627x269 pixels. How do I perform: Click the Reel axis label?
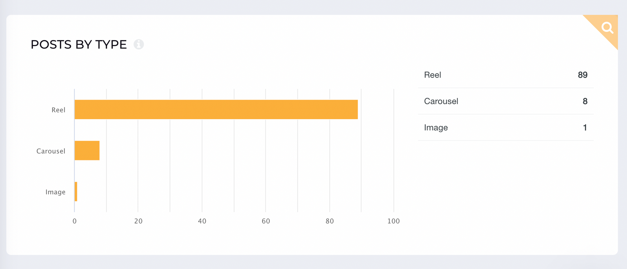tap(58, 110)
